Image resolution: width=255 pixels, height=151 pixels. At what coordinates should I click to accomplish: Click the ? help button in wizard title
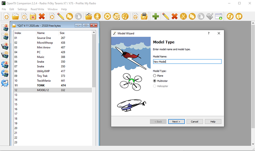[209, 33]
